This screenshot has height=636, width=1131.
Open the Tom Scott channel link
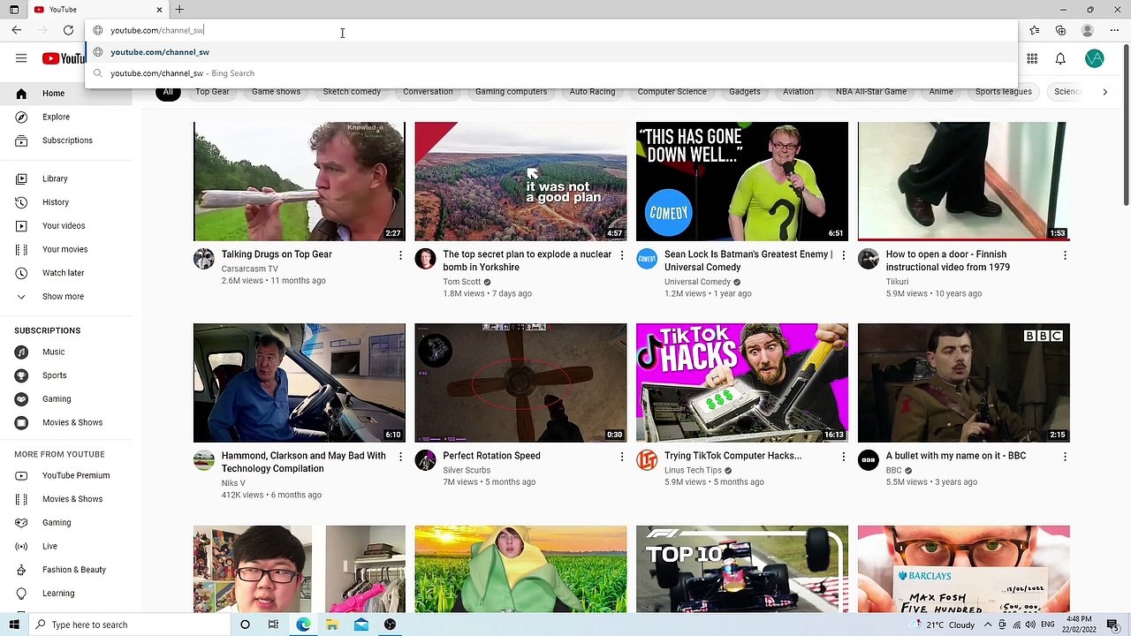click(x=461, y=282)
